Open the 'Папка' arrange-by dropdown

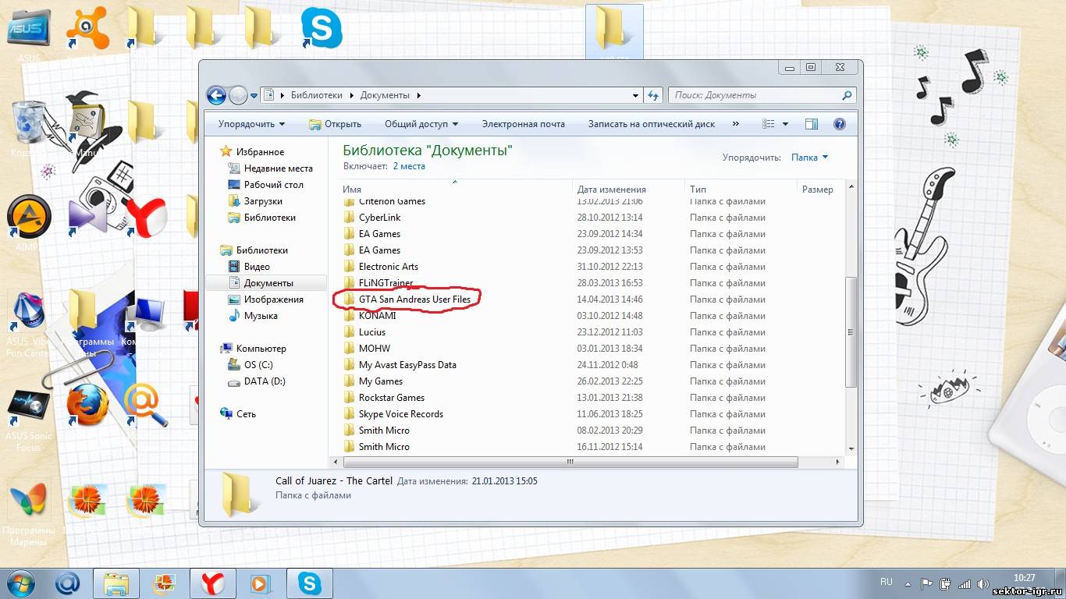coord(809,158)
